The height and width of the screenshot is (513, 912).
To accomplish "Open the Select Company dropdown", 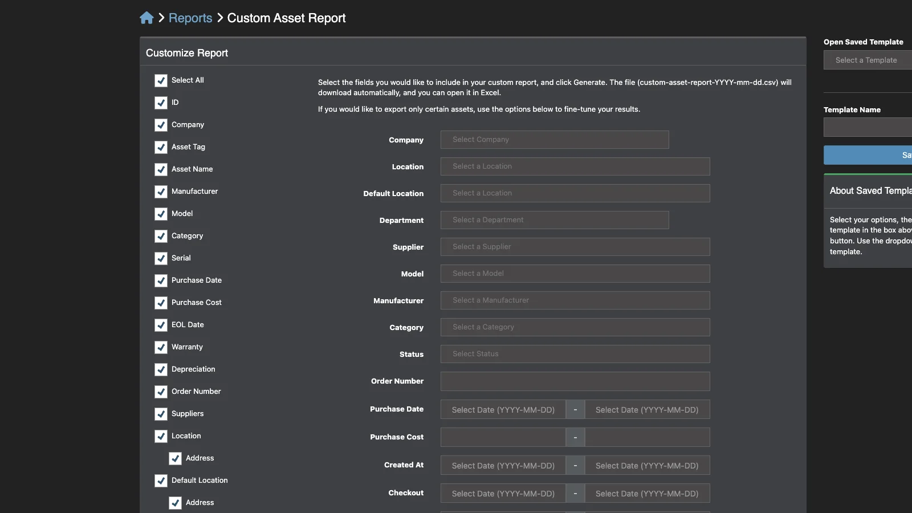I will point(555,140).
